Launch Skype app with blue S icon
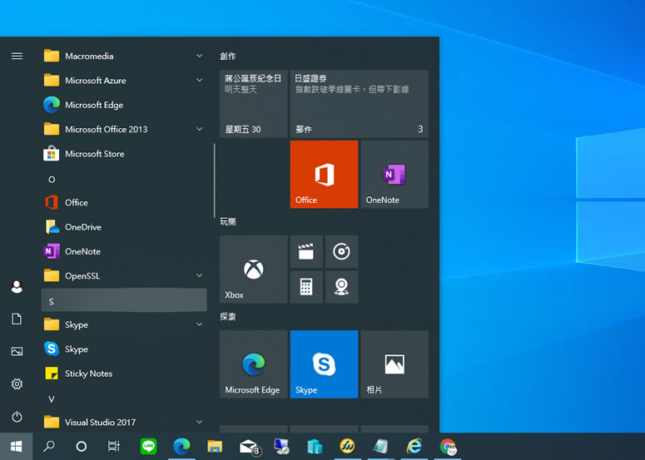 coord(124,349)
